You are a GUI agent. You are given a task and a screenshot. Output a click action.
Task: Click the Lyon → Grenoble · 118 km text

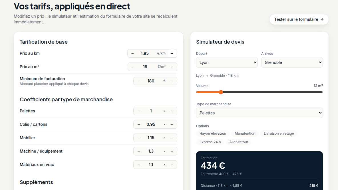(217, 76)
